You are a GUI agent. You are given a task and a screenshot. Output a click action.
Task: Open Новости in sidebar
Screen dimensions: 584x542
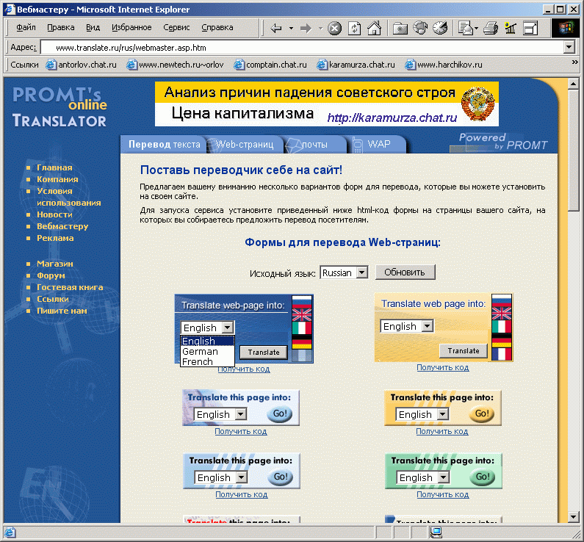[x=54, y=214]
